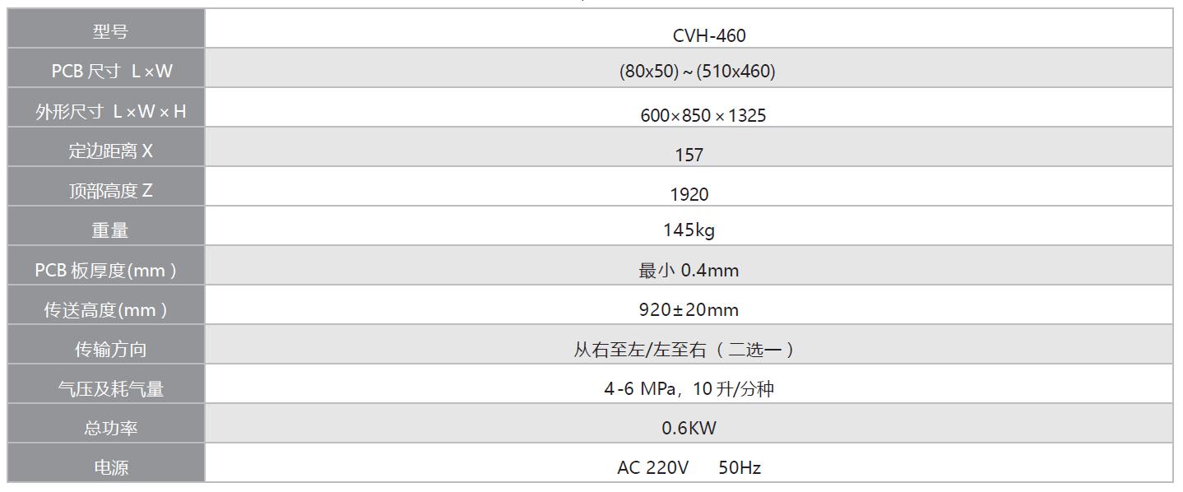Select the 600×850×1325 dimension value
Viewport: 1183px width, 492px height.
[703, 115]
